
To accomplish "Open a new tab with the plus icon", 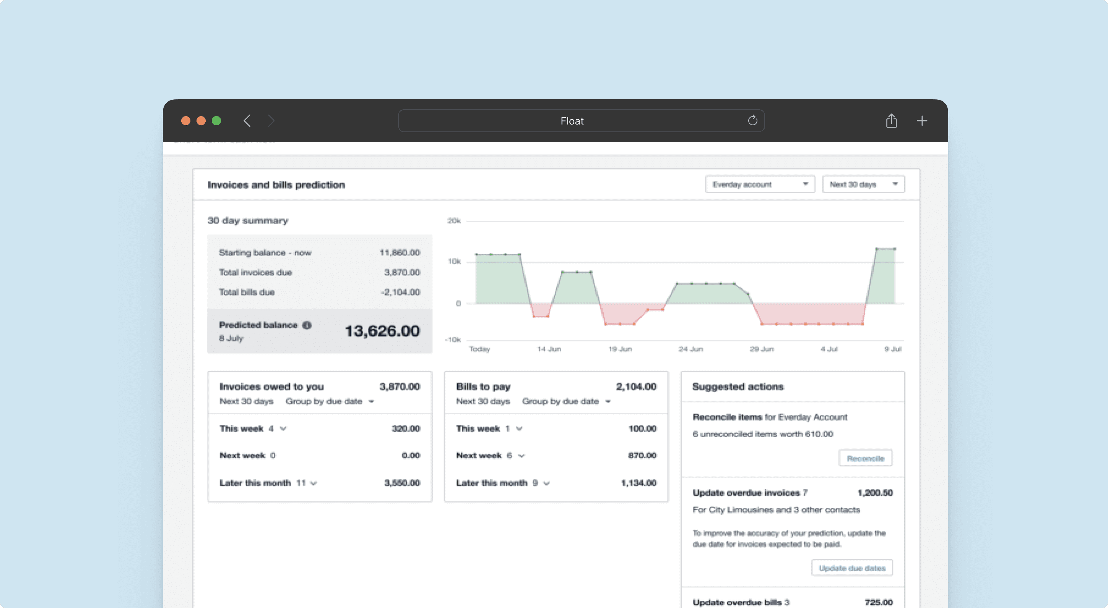I will point(922,121).
